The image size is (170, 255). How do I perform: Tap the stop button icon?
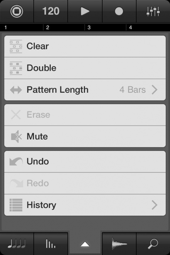pos(17,11)
